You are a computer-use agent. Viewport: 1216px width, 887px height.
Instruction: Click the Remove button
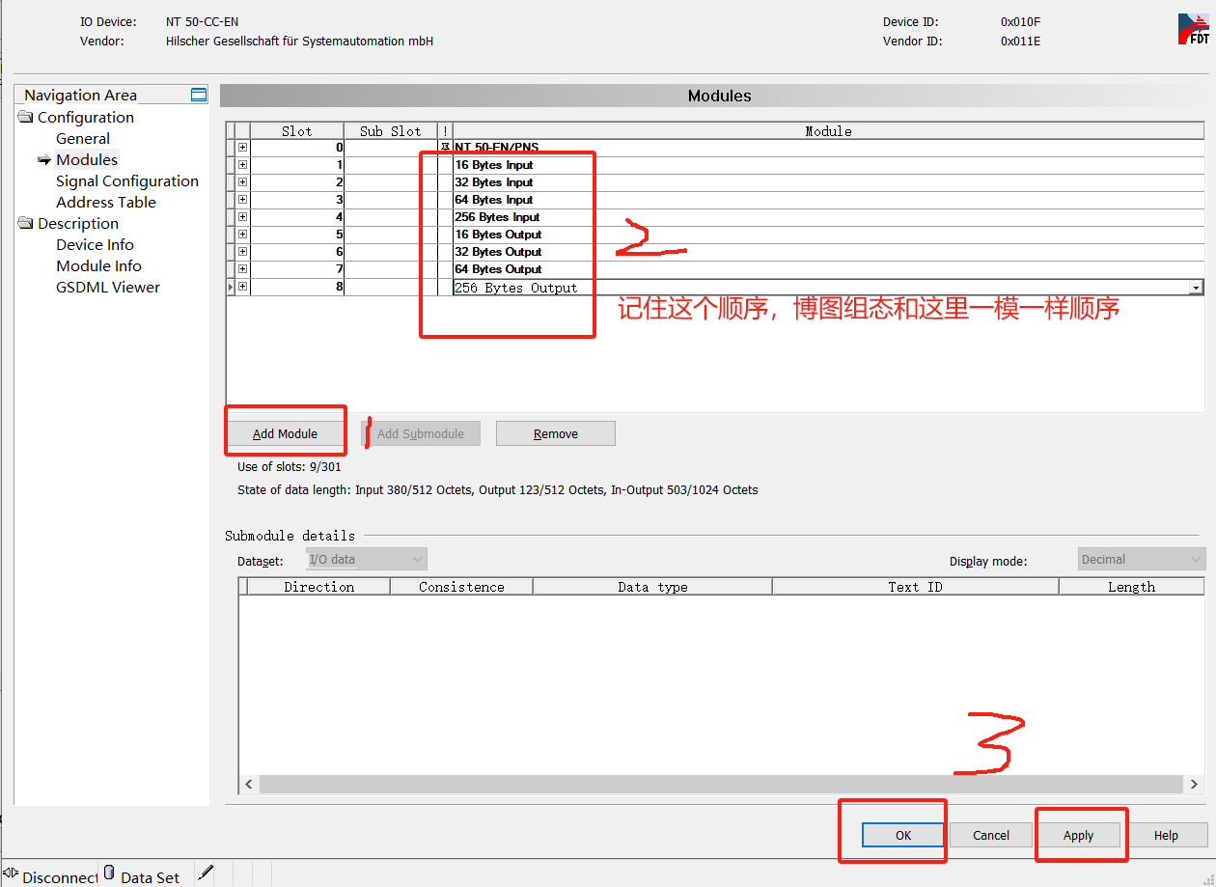coord(555,433)
